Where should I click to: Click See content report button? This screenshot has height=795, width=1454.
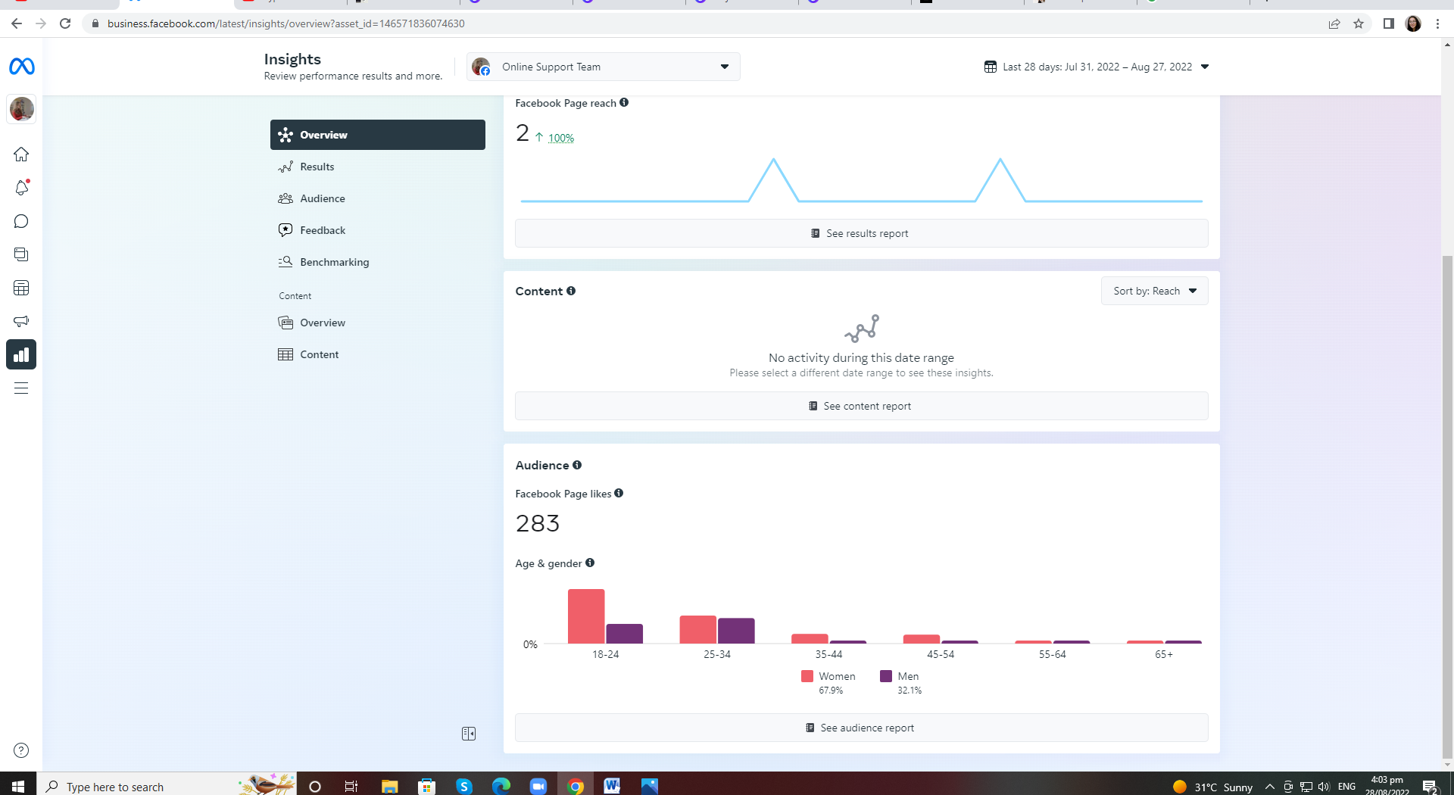862,406
